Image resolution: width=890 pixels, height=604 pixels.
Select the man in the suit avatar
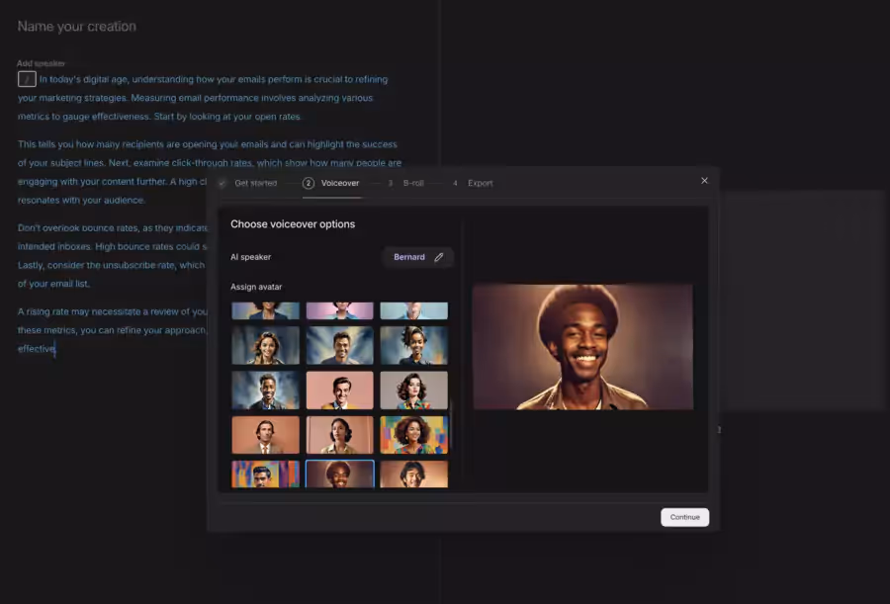pyautogui.click(x=265, y=434)
